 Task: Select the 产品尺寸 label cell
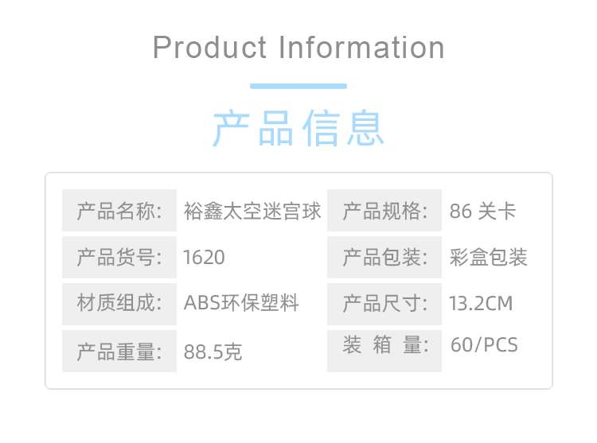coord(384,303)
